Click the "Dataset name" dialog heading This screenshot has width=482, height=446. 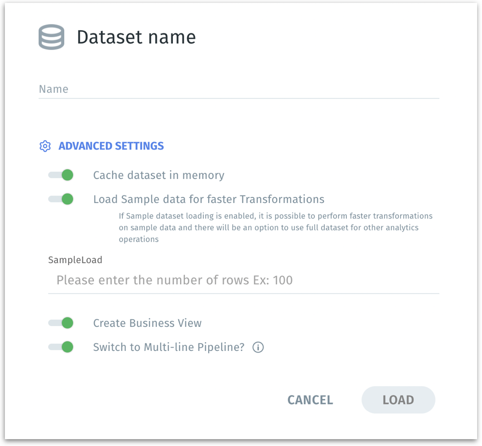pyautogui.click(x=136, y=37)
